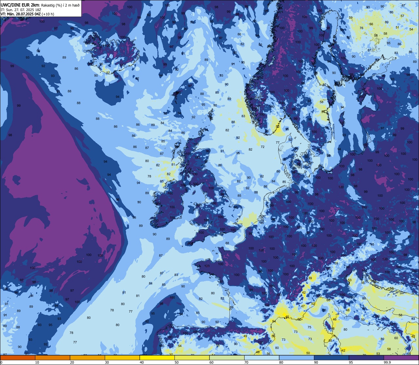Viewport: 419px width, 365px height.
Task: Click the palest blue 70–80 legend swatch
Action: [x=262, y=357]
